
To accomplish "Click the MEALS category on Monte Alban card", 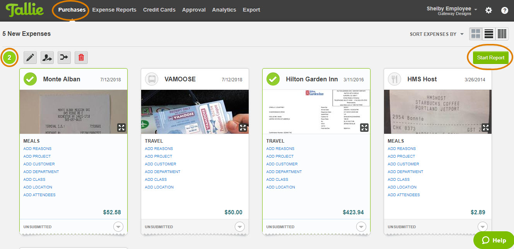I will point(31,141).
